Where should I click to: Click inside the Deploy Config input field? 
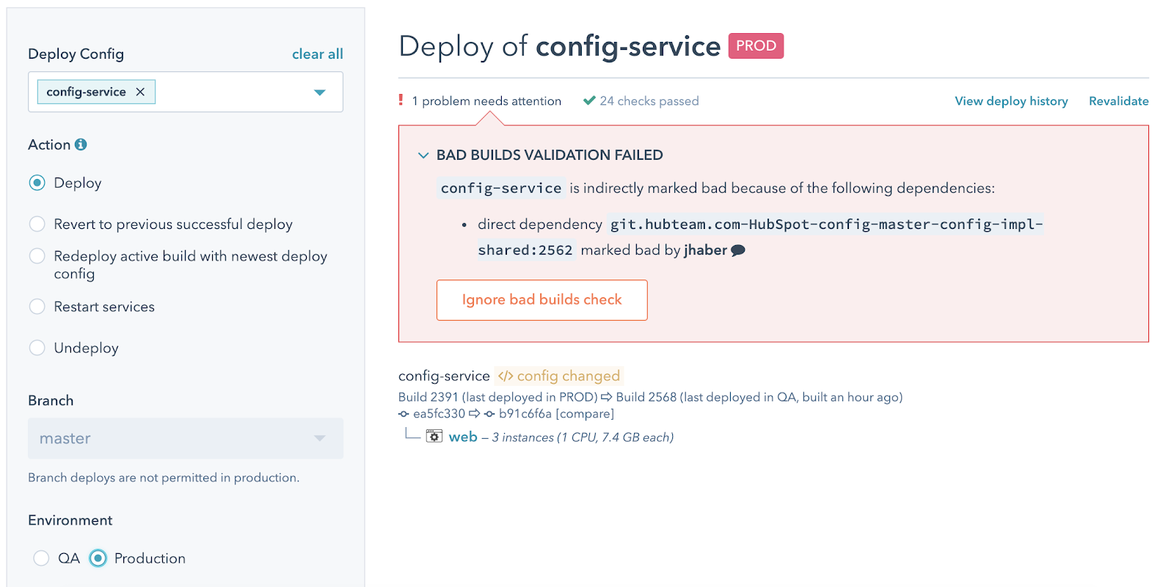point(186,92)
